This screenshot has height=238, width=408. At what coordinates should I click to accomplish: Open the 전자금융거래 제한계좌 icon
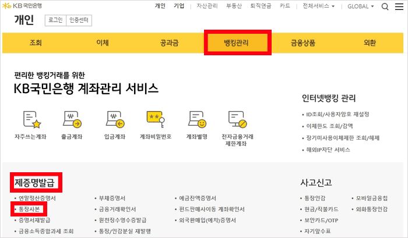(237, 120)
